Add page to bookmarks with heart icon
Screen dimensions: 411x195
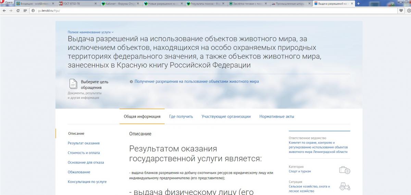[401, 11]
